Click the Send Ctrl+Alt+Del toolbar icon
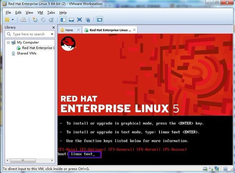 click(x=23, y=20)
